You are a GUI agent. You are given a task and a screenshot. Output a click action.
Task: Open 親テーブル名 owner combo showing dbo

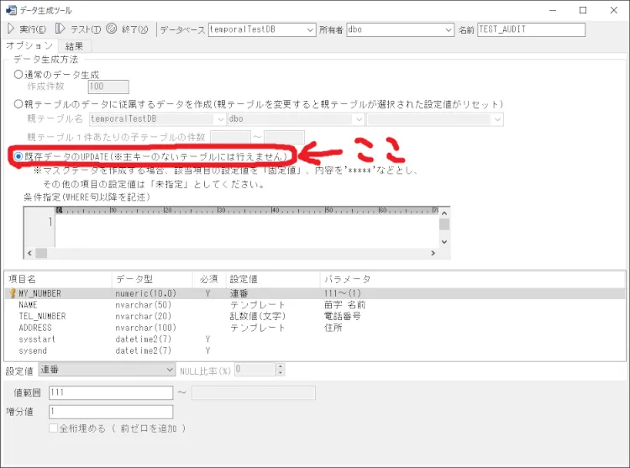pos(297,119)
